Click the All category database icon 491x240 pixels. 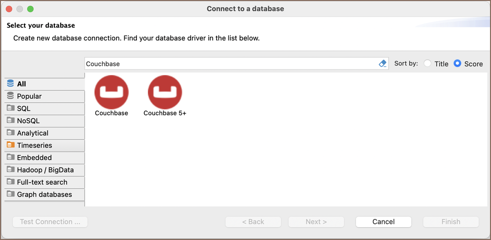(x=10, y=84)
